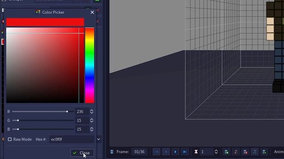The width and height of the screenshot is (284, 159).
Task: Click the B value field showing 15
Action: pyautogui.click(x=82, y=129)
